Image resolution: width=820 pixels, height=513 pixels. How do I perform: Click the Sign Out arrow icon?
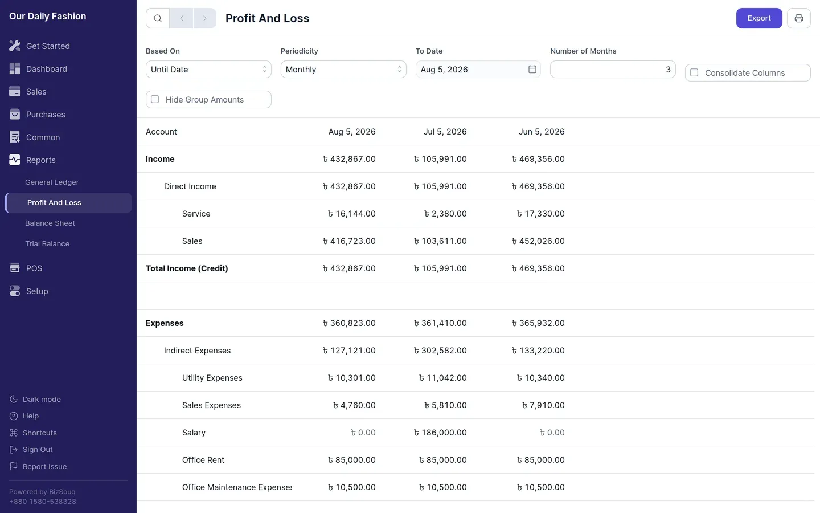(14, 450)
